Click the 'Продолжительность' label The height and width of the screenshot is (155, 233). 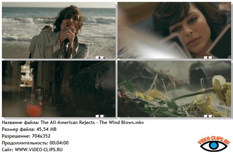click(25, 143)
